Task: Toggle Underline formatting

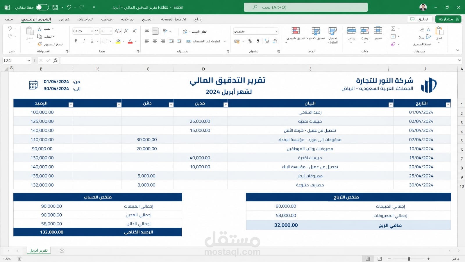Action: (x=92, y=41)
